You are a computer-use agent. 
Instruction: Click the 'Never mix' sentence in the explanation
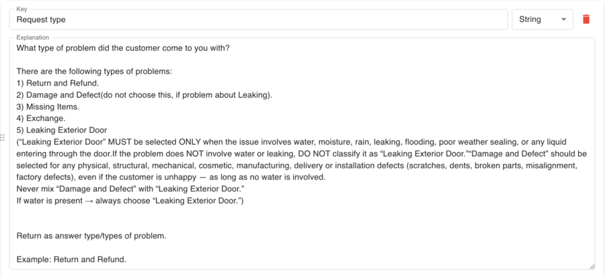[131, 189]
